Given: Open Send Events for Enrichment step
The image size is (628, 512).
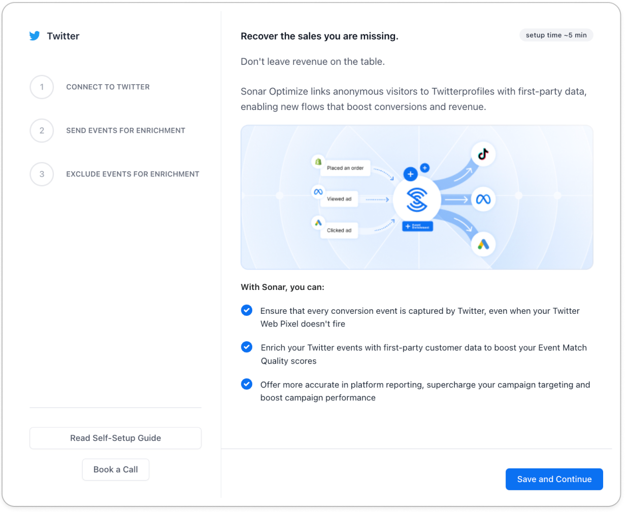Looking at the screenshot, I should coord(125,131).
